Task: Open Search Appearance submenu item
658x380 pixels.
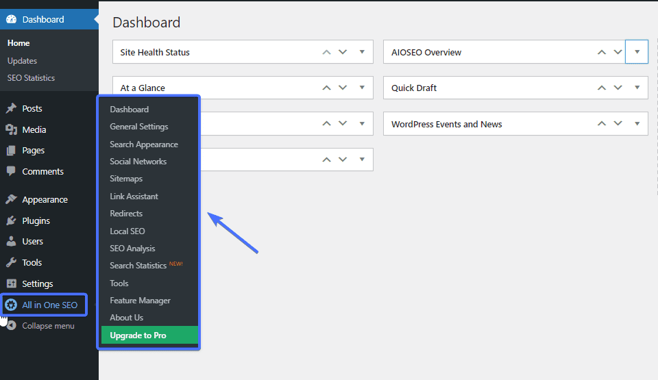Action: [x=144, y=144]
